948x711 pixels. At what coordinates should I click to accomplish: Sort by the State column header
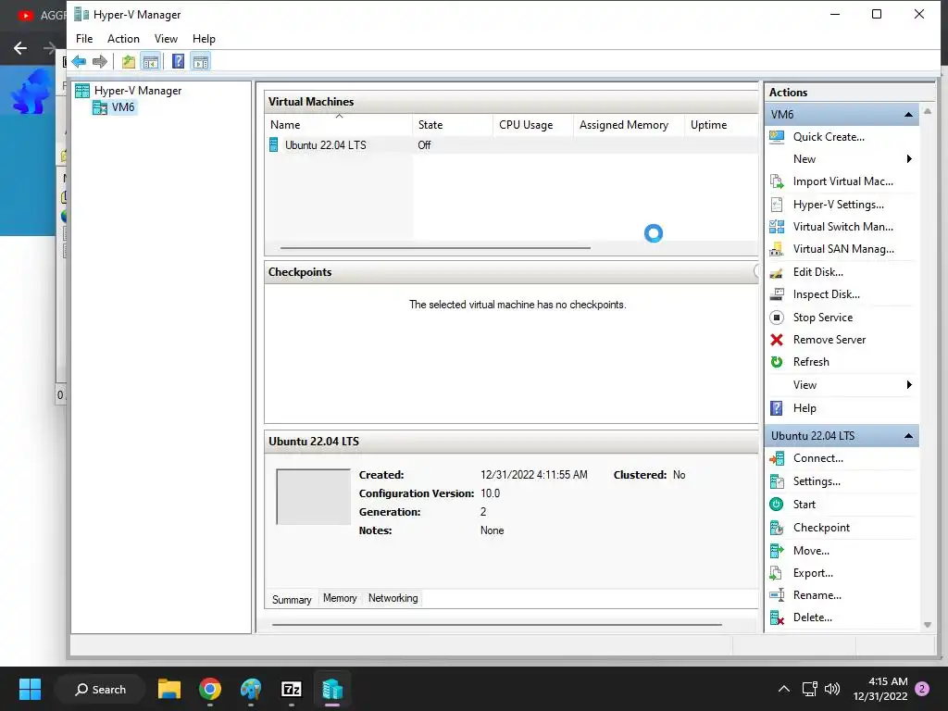pyautogui.click(x=452, y=125)
